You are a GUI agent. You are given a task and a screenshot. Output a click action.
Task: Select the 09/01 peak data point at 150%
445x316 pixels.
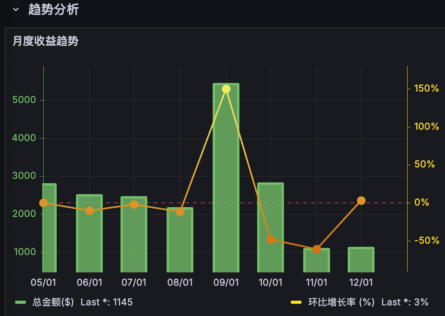coord(226,89)
